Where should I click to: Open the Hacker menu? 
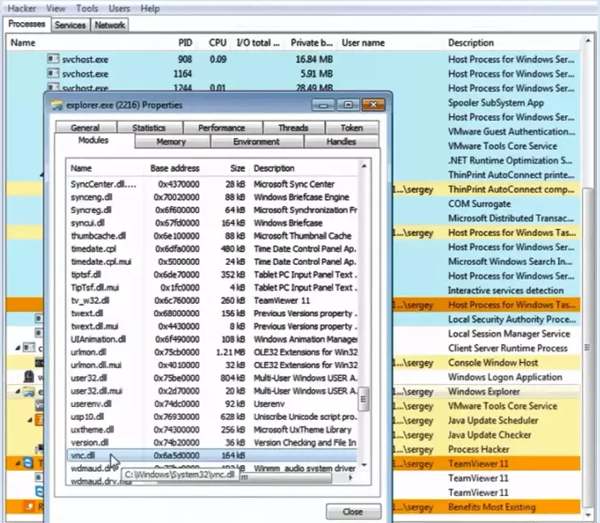coord(22,8)
